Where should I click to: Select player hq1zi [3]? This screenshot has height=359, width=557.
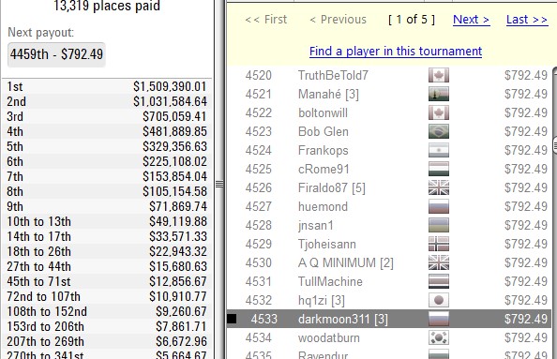point(322,300)
